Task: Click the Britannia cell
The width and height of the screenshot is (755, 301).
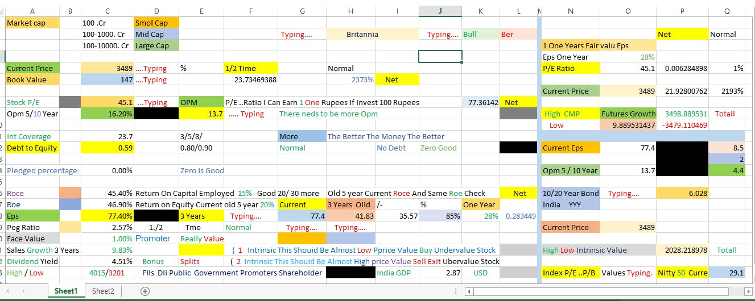Action: (x=362, y=34)
